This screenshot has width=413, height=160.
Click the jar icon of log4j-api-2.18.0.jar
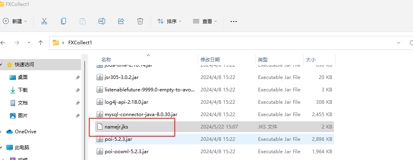99,102
